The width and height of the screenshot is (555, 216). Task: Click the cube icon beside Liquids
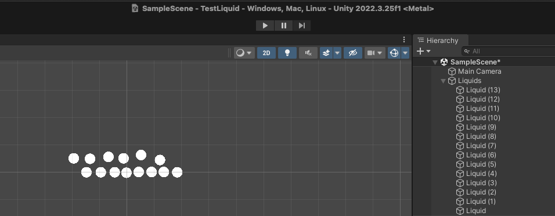pyautogui.click(x=452, y=81)
